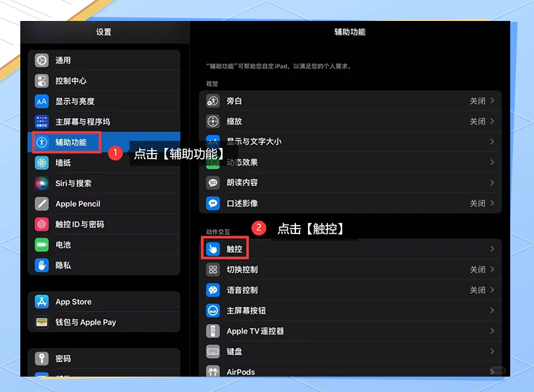This screenshot has height=392, width=534.
Task: Open 触控 row chevron
Action: point(492,249)
